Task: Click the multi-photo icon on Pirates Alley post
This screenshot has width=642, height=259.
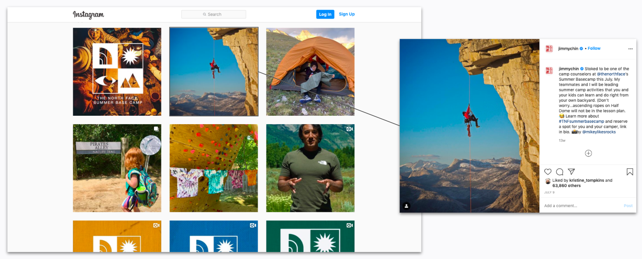Action: (x=156, y=129)
